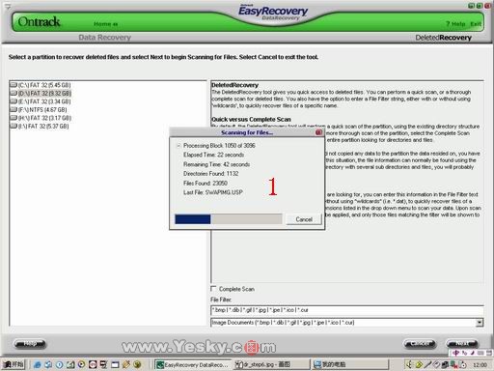Click the File Filter text field
494x371 pixels.
point(347,310)
